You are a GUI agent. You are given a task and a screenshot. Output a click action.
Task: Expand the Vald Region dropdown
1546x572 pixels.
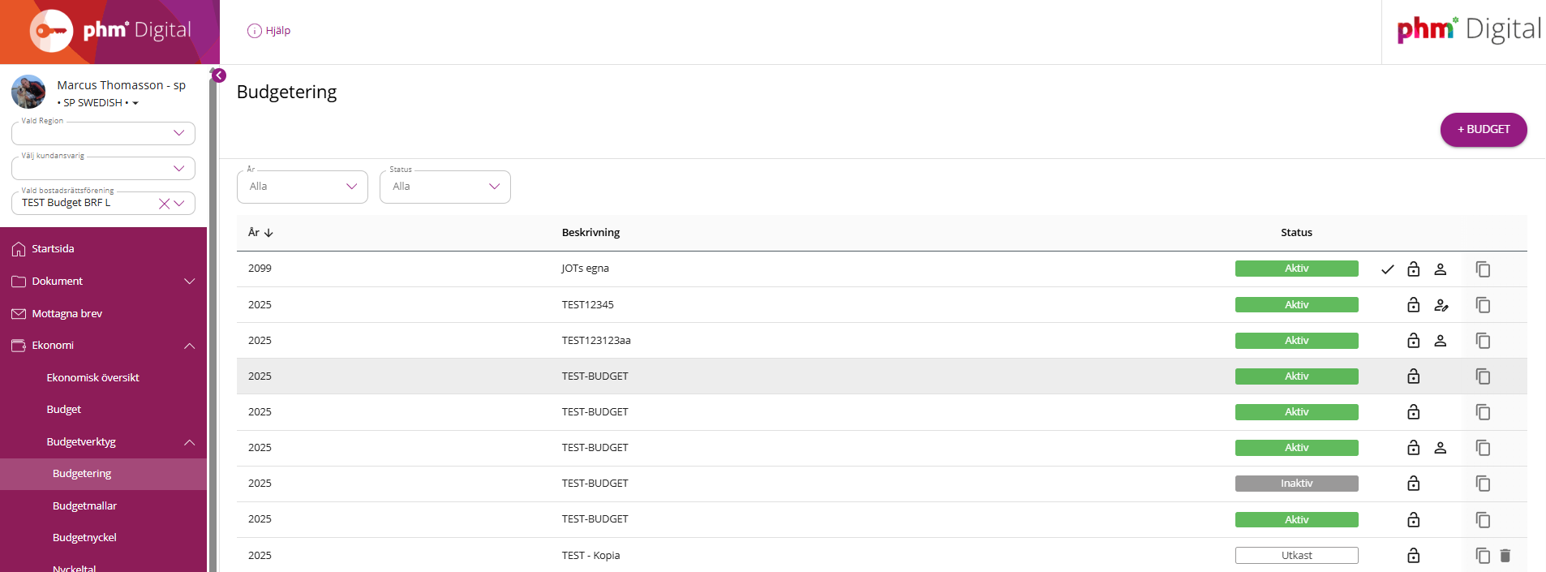104,133
